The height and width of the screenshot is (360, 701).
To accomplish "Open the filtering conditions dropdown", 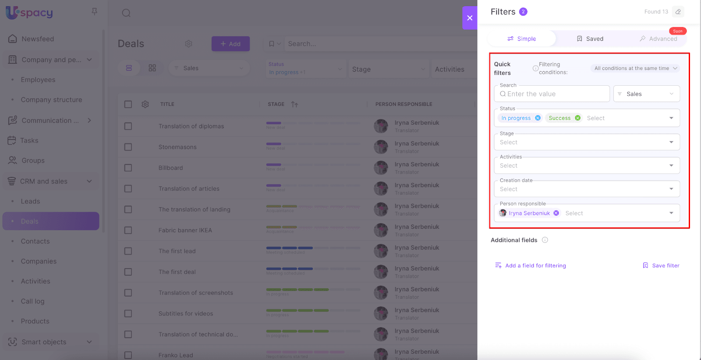I will click(635, 68).
